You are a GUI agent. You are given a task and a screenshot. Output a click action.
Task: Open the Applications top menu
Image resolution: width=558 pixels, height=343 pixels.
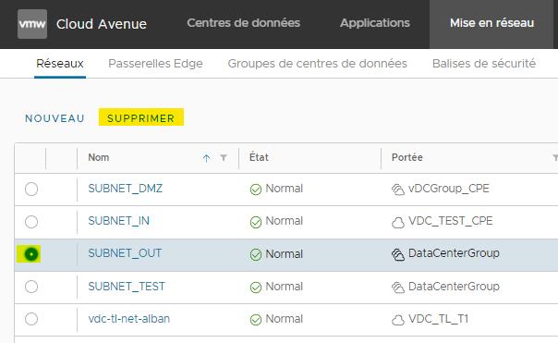pyautogui.click(x=375, y=23)
